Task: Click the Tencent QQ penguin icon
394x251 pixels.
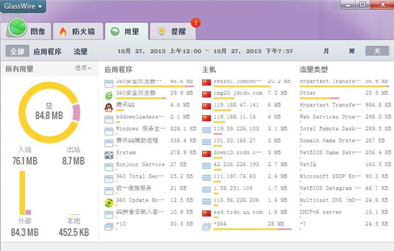Action: pos(108,107)
